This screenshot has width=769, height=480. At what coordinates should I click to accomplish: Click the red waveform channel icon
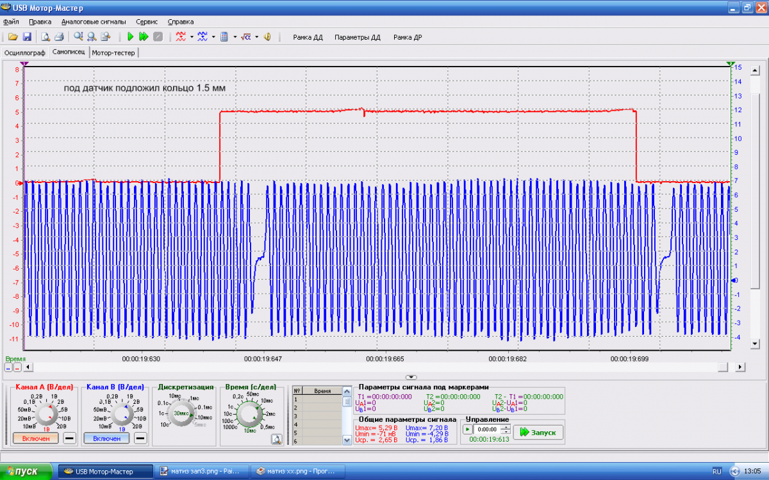point(181,37)
